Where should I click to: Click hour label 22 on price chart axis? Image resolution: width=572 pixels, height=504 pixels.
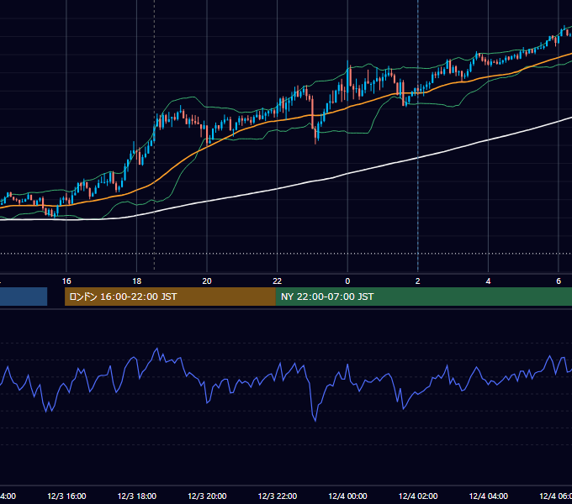coord(278,281)
